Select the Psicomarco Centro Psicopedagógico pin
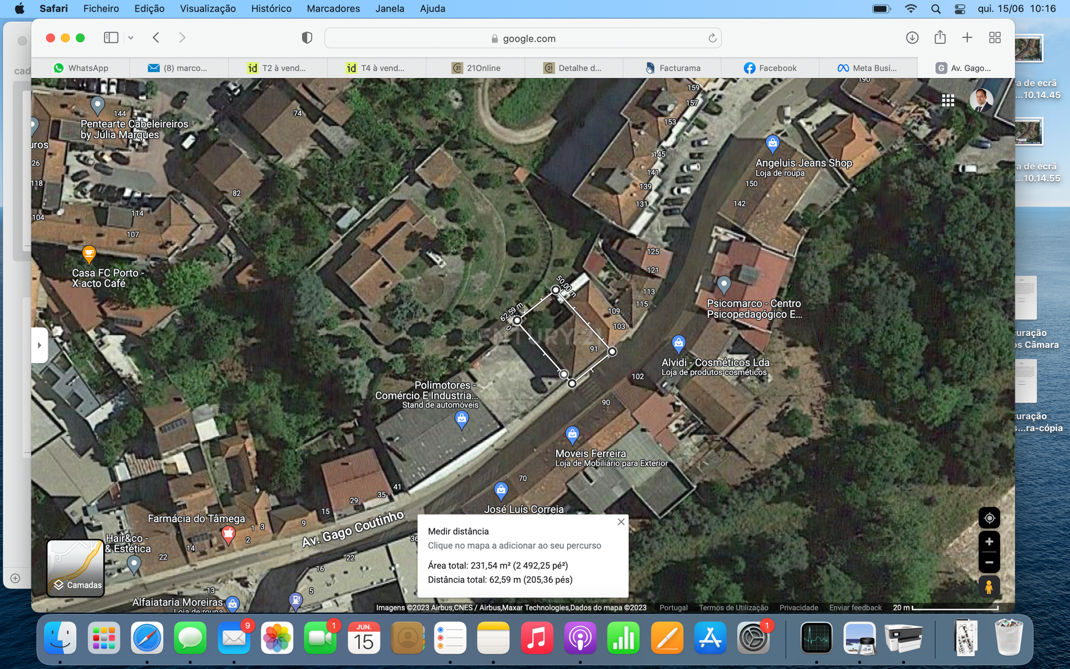This screenshot has height=669, width=1070. pos(723,285)
